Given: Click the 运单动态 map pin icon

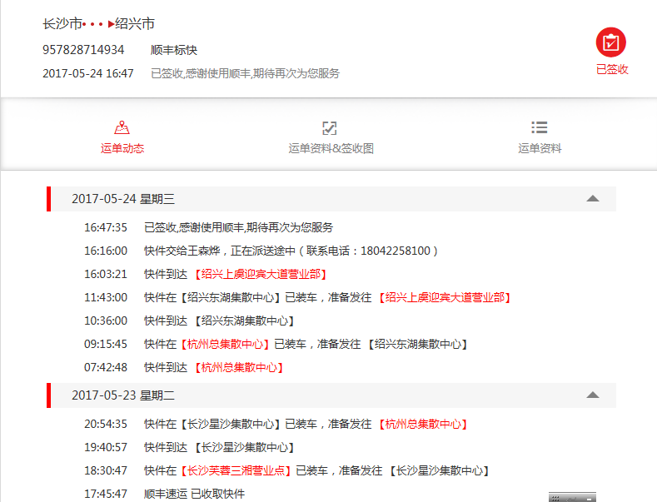Looking at the screenshot, I should pyautogui.click(x=122, y=127).
